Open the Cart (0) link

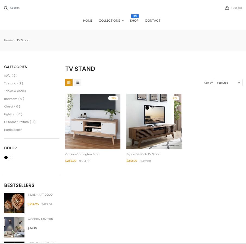(x=236, y=8)
